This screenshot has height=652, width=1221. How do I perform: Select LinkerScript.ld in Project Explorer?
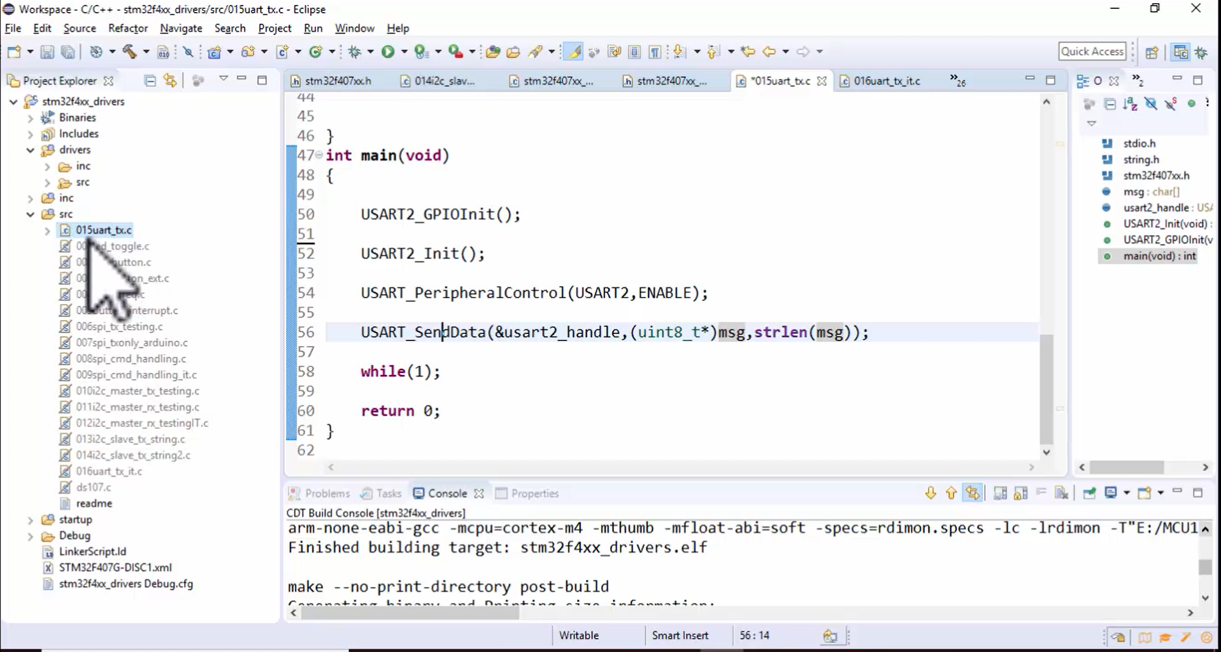pyautogui.click(x=92, y=551)
